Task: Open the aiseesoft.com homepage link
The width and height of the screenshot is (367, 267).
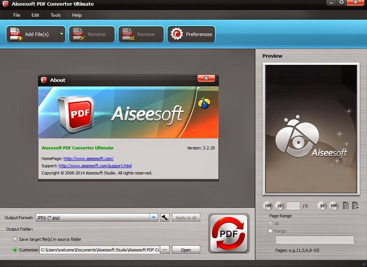Action: (x=89, y=159)
